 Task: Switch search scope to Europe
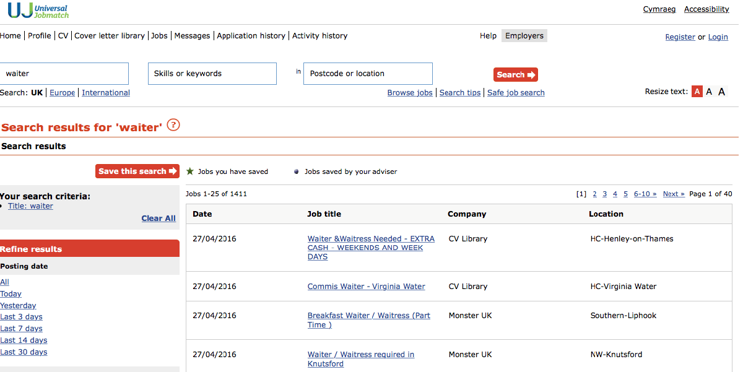coord(62,93)
